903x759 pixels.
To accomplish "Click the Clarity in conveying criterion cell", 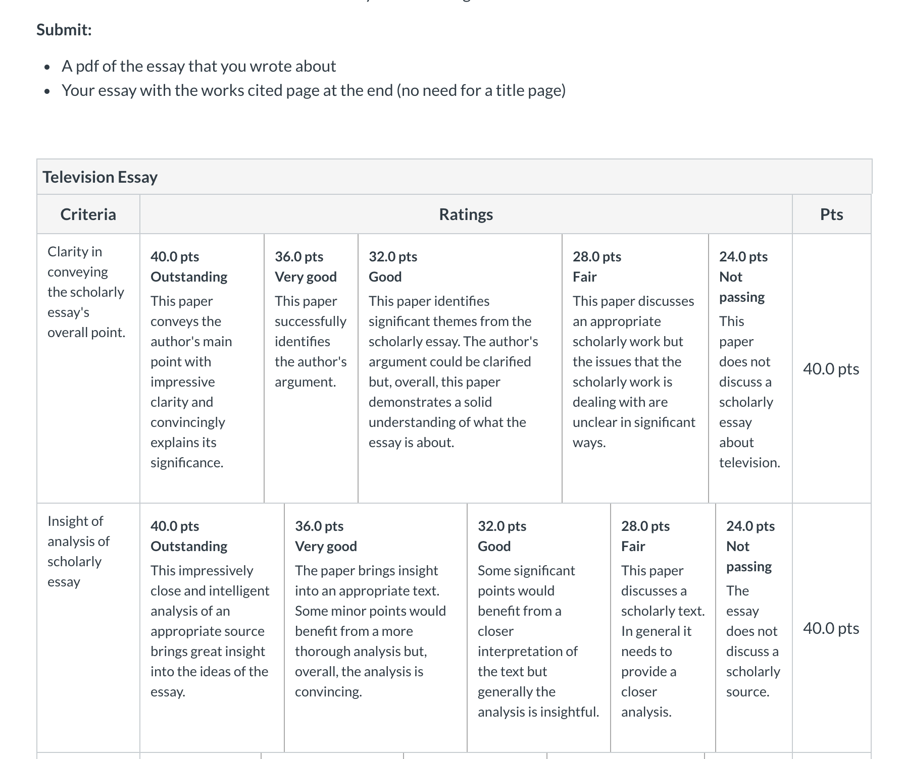I will 88,368.
